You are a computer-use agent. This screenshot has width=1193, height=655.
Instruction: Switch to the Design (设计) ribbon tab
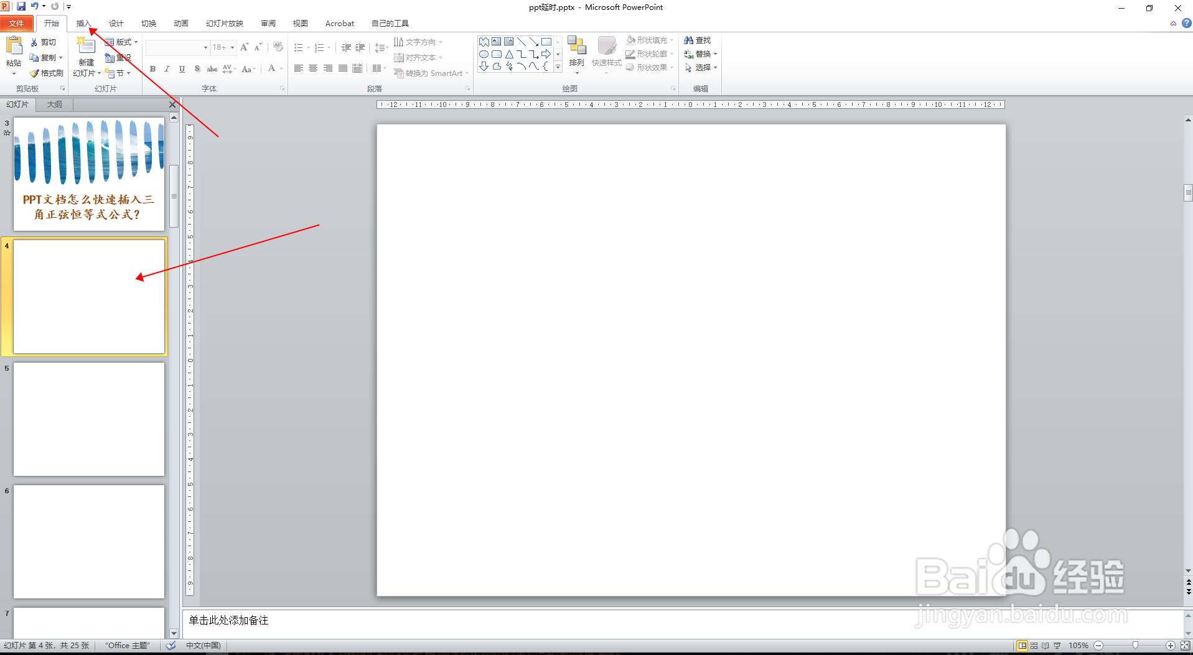tap(116, 24)
